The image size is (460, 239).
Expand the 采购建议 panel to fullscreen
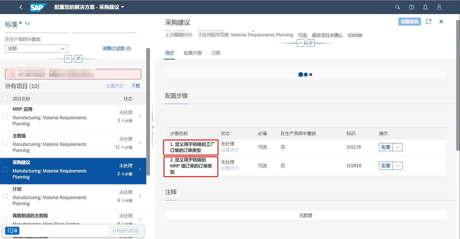coord(429,22)
